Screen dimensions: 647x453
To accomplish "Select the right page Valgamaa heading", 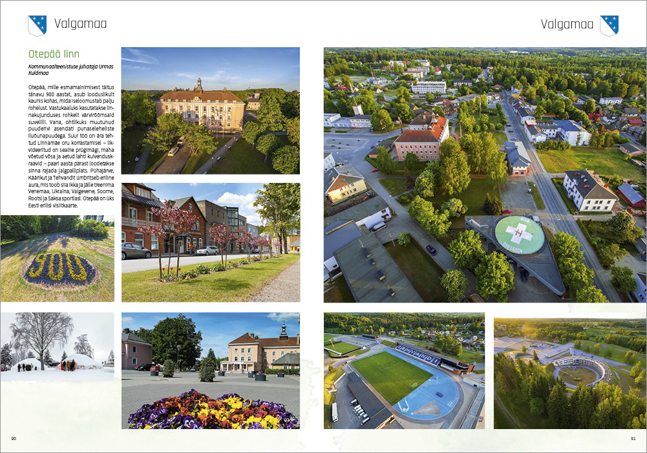I will coord(567,25).
